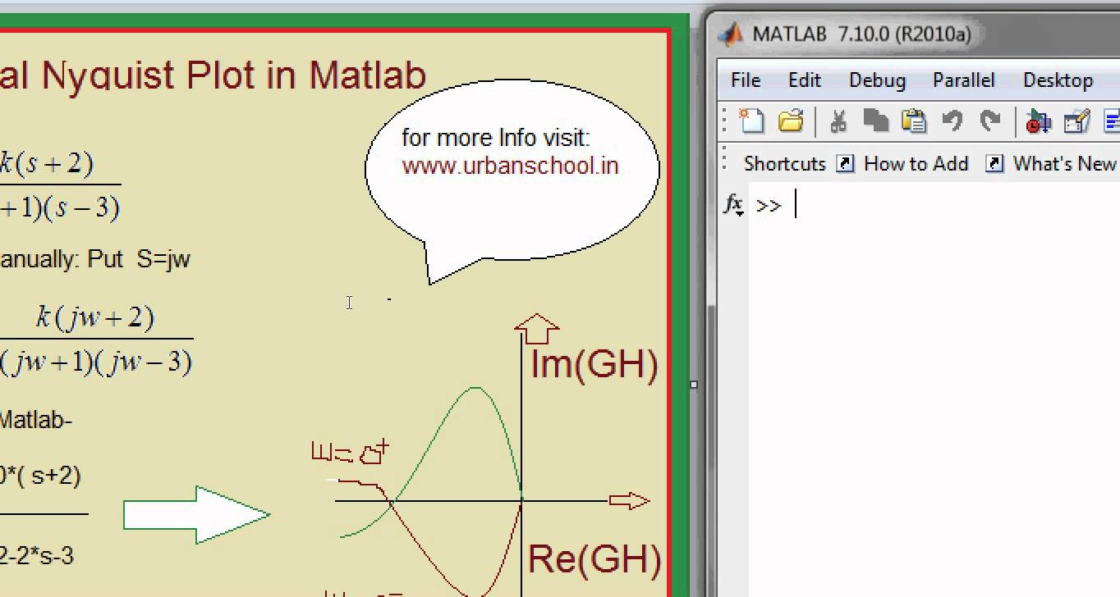1120x597 pixels.
Task: Open the Parallel menu
Action: pos(963,80)
